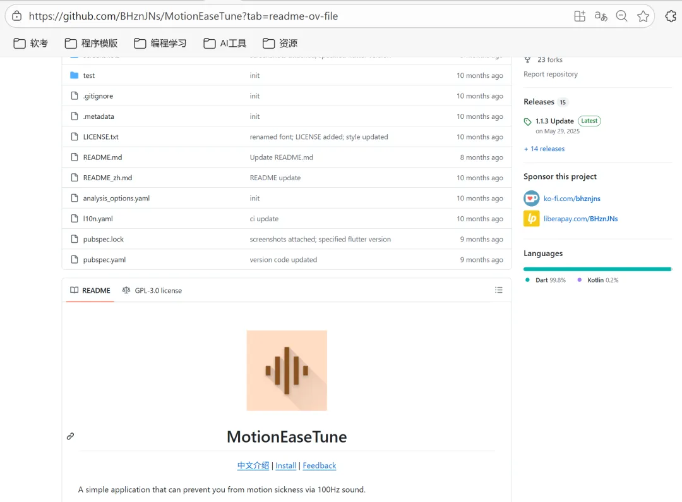
Task: Switch to GPL-3.0 license tab
Action: tap(152, 290)
